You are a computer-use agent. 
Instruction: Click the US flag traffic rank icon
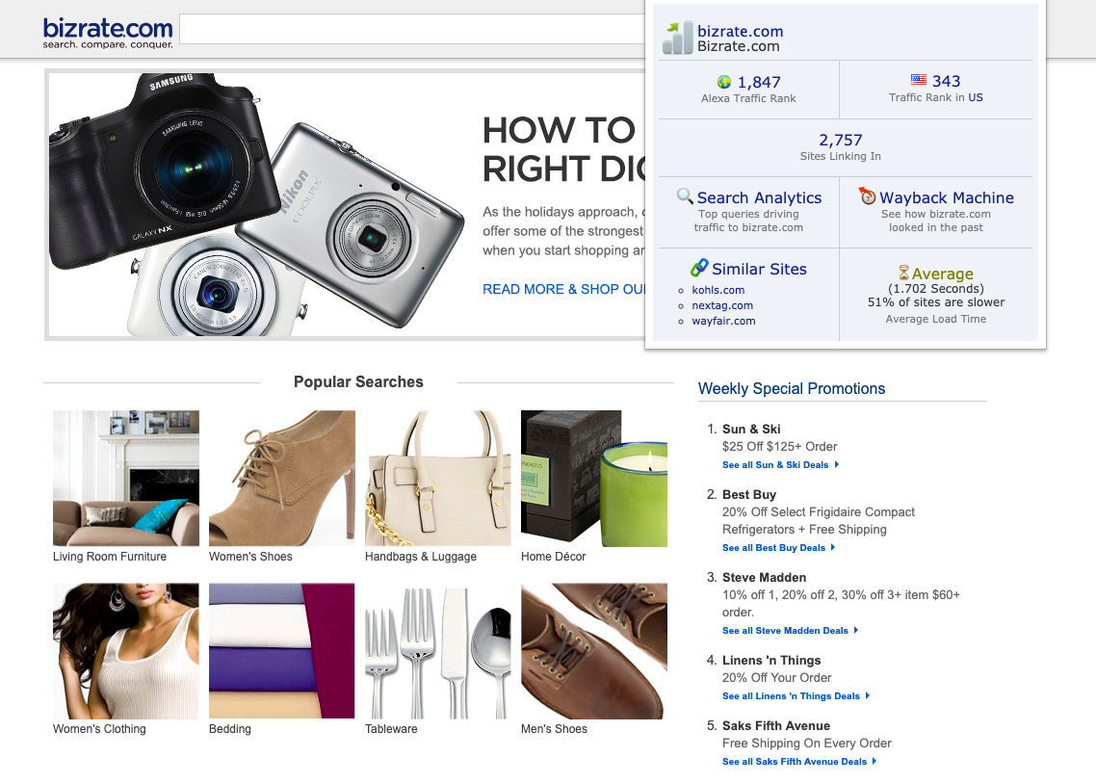pyautogui.click(x=919, y=80)
